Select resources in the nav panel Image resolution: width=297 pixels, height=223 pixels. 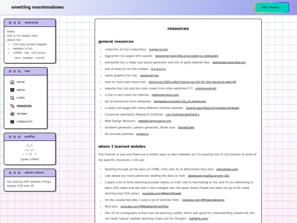tap(24, 106)
